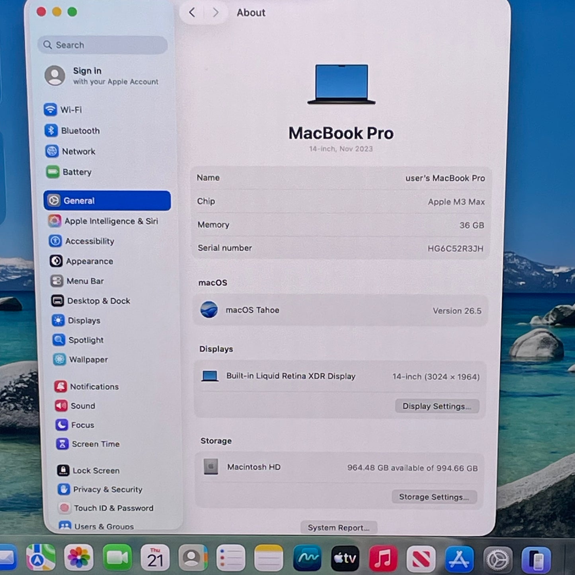
Task: Select the General sidebar item
Action: [107, 201]
